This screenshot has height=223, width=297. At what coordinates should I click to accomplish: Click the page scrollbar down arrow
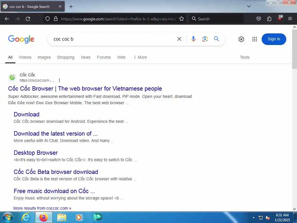coord(295,209)
